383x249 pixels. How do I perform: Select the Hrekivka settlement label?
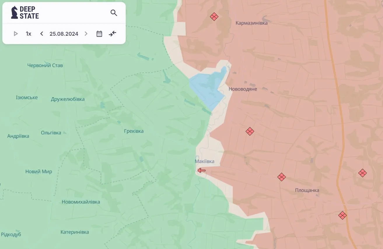pos(134,131)
